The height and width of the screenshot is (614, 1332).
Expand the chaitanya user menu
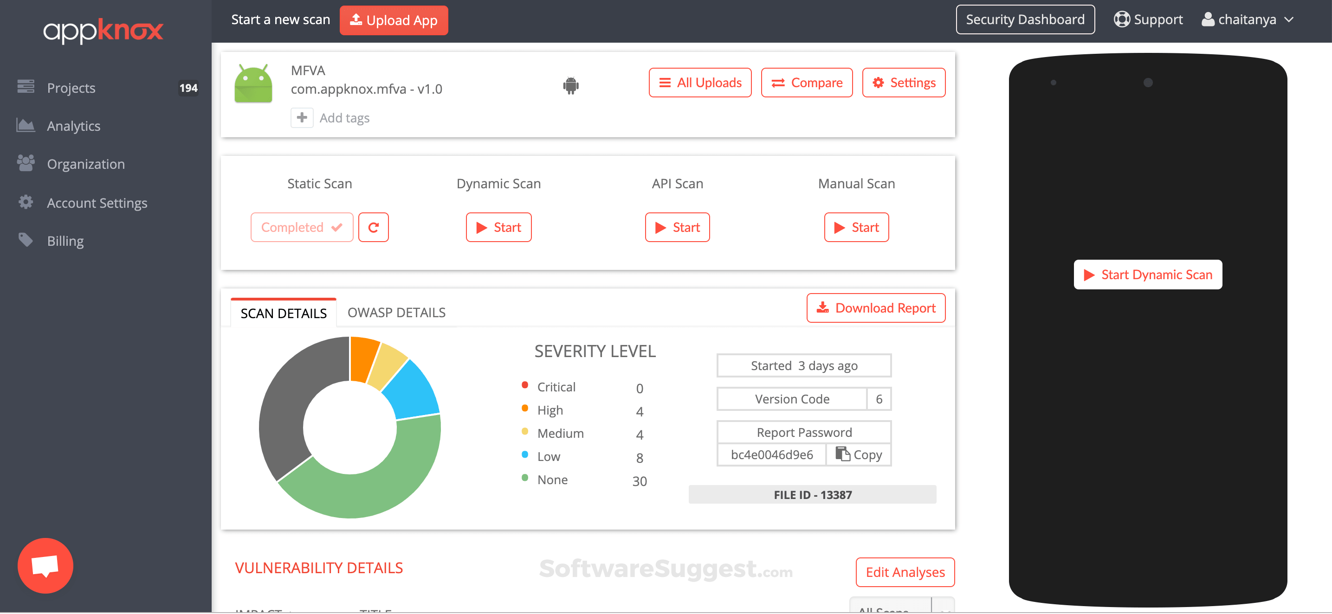click(1247, 19)
